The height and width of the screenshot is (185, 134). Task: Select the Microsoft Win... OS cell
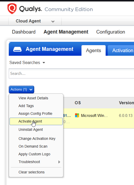91,116
